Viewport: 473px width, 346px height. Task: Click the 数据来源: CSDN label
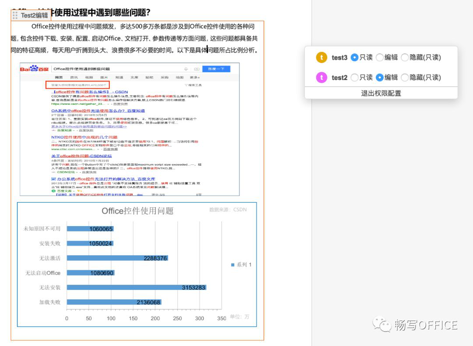[x=228, y=210]
